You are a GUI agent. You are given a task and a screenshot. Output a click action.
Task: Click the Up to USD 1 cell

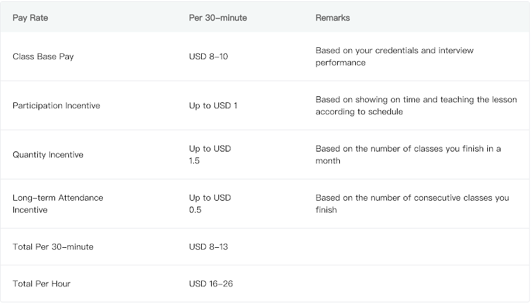pos(213,106)
